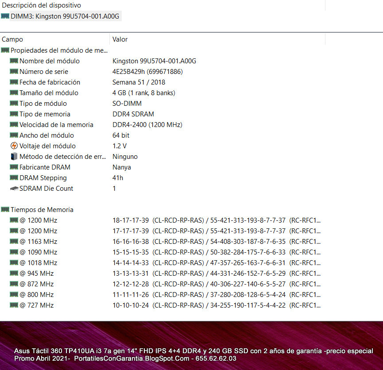Image resolution: width=383 pixels, height=370 pixels.
Task: Click the 64 bit value
Action: pos(121,135)
